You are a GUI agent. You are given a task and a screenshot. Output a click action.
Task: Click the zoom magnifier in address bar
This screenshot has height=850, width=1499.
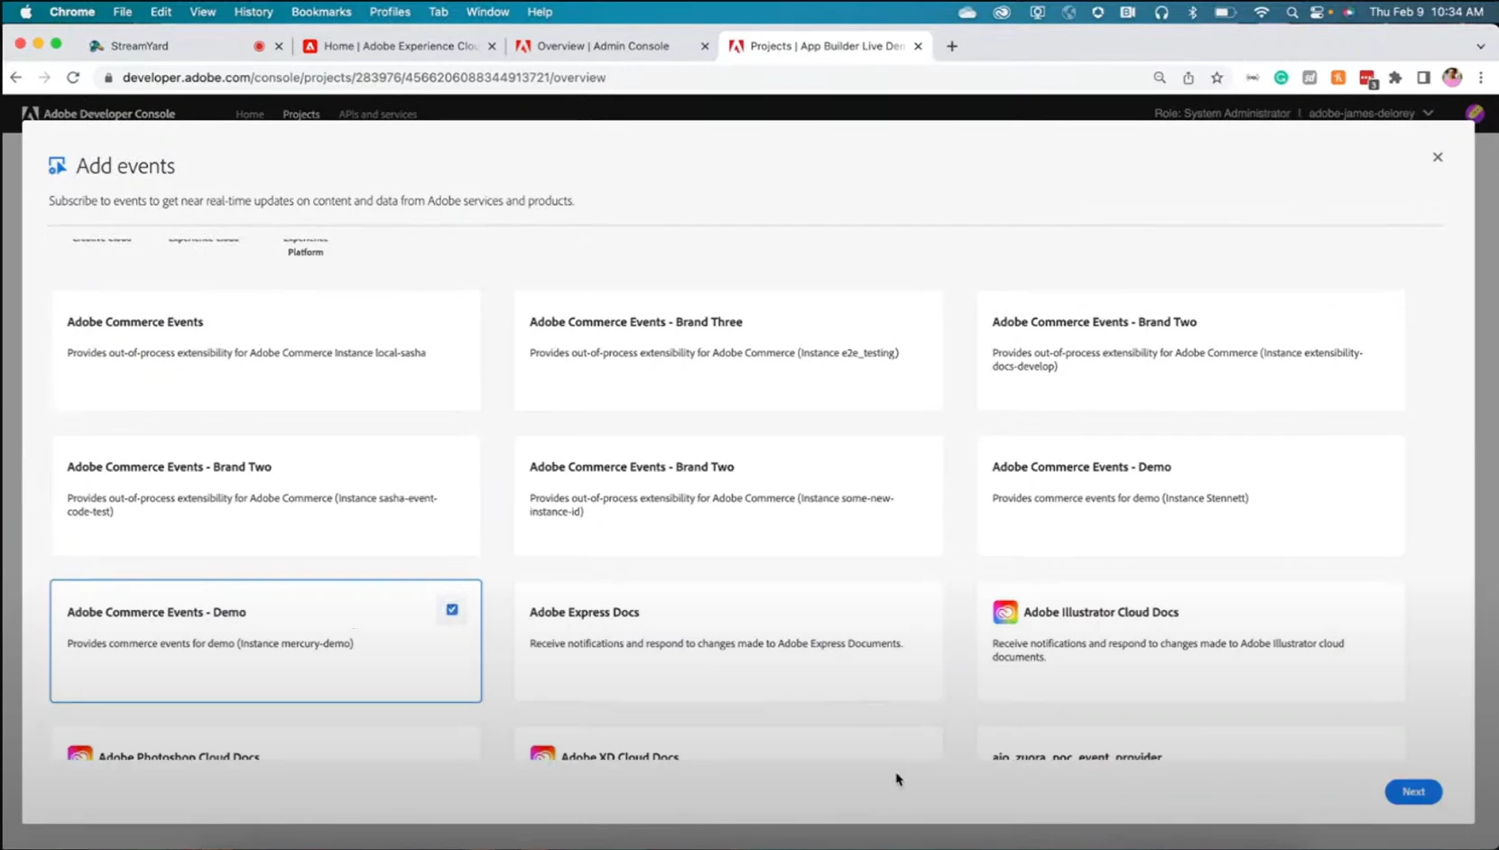click(x=1160, y=78)
